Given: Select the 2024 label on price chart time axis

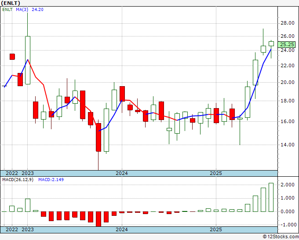Looking at the screenshot, I should pos(122,173).
